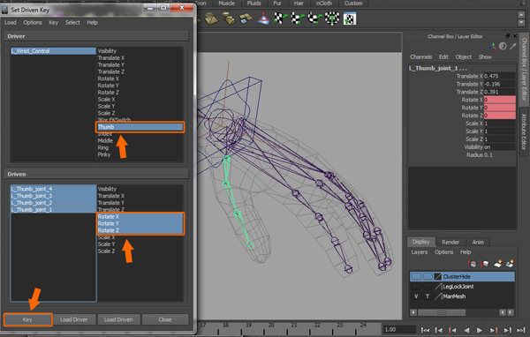Open the Muscle shelf tab
The width and height of the screenshot is (530, 337).
click(x=226, y=4)
